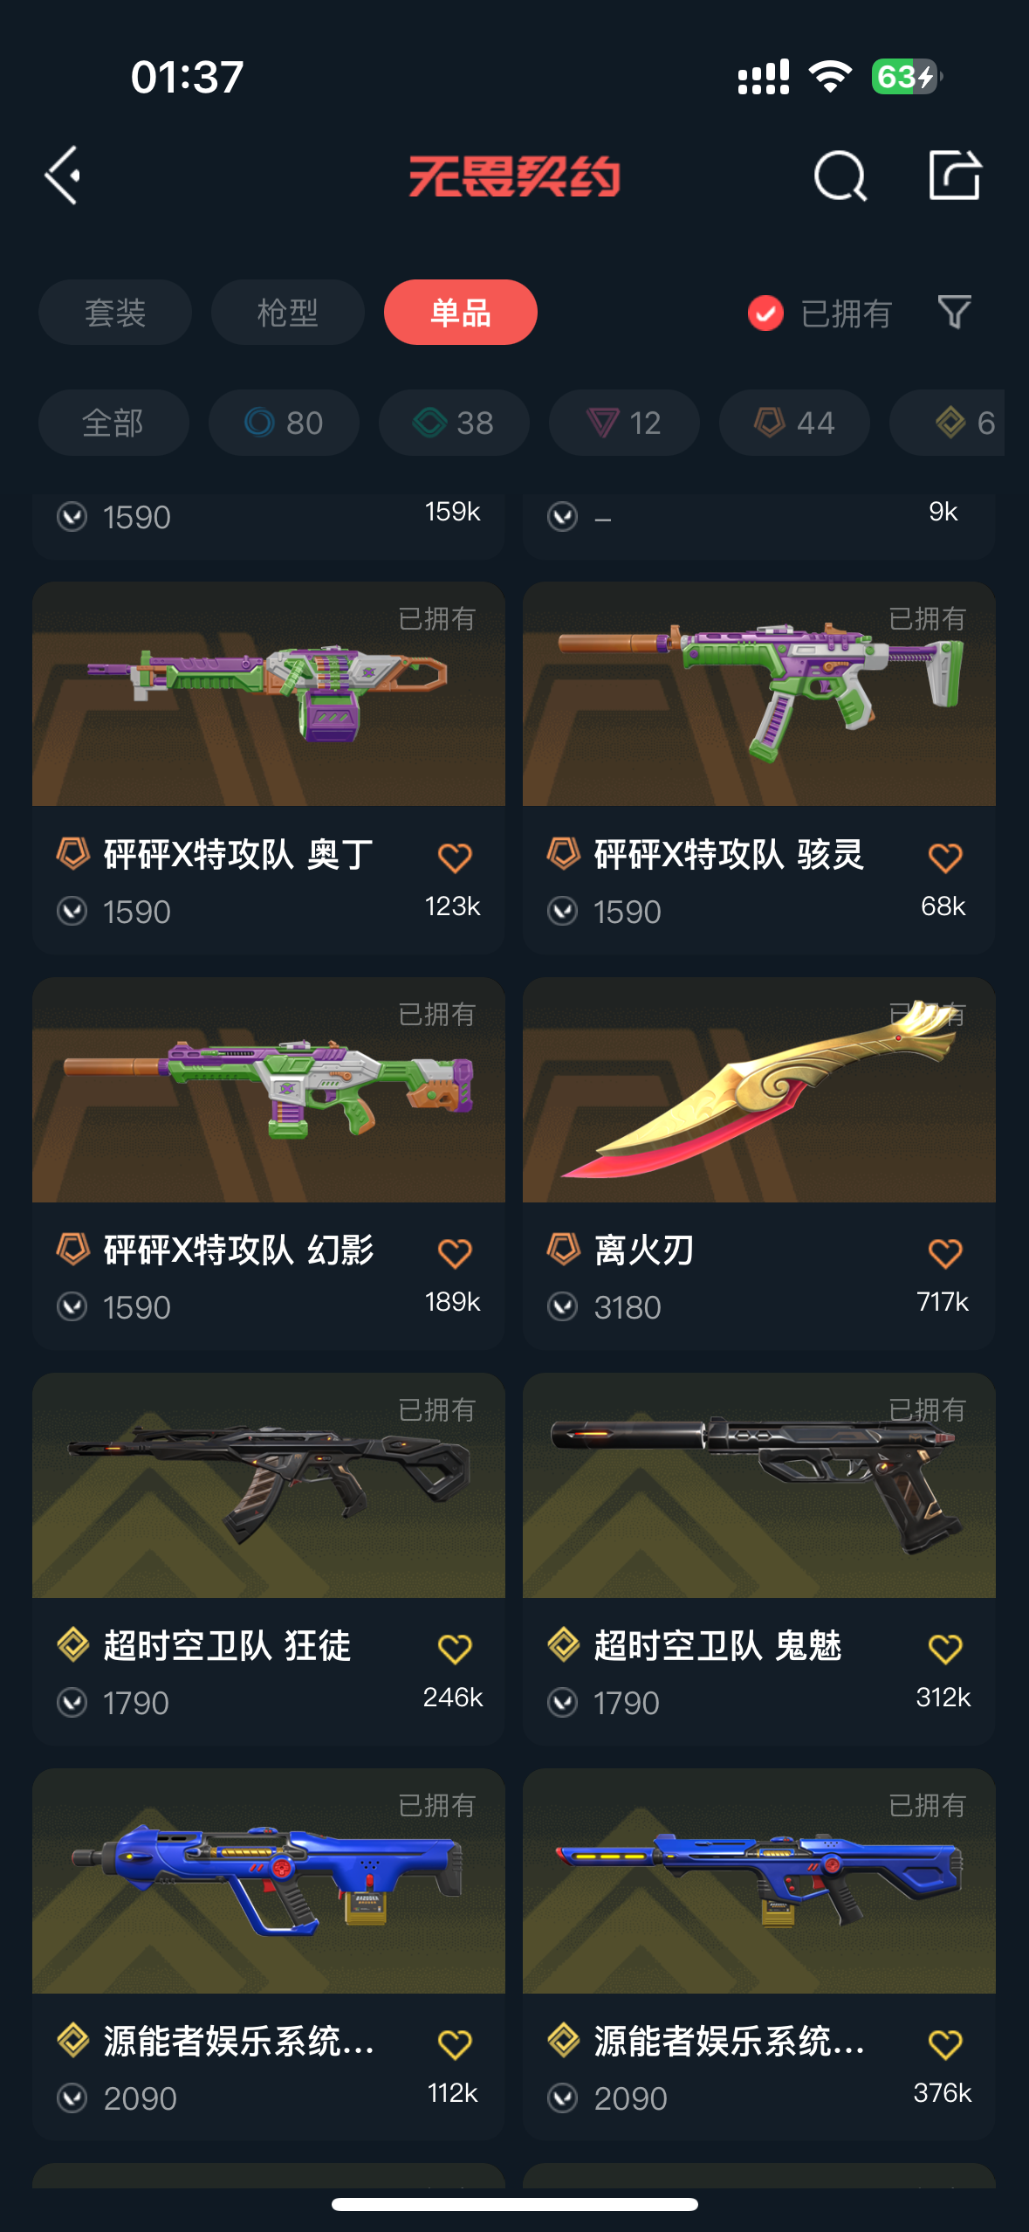
Task: Open the filter funnel icon
Action: 954,312
